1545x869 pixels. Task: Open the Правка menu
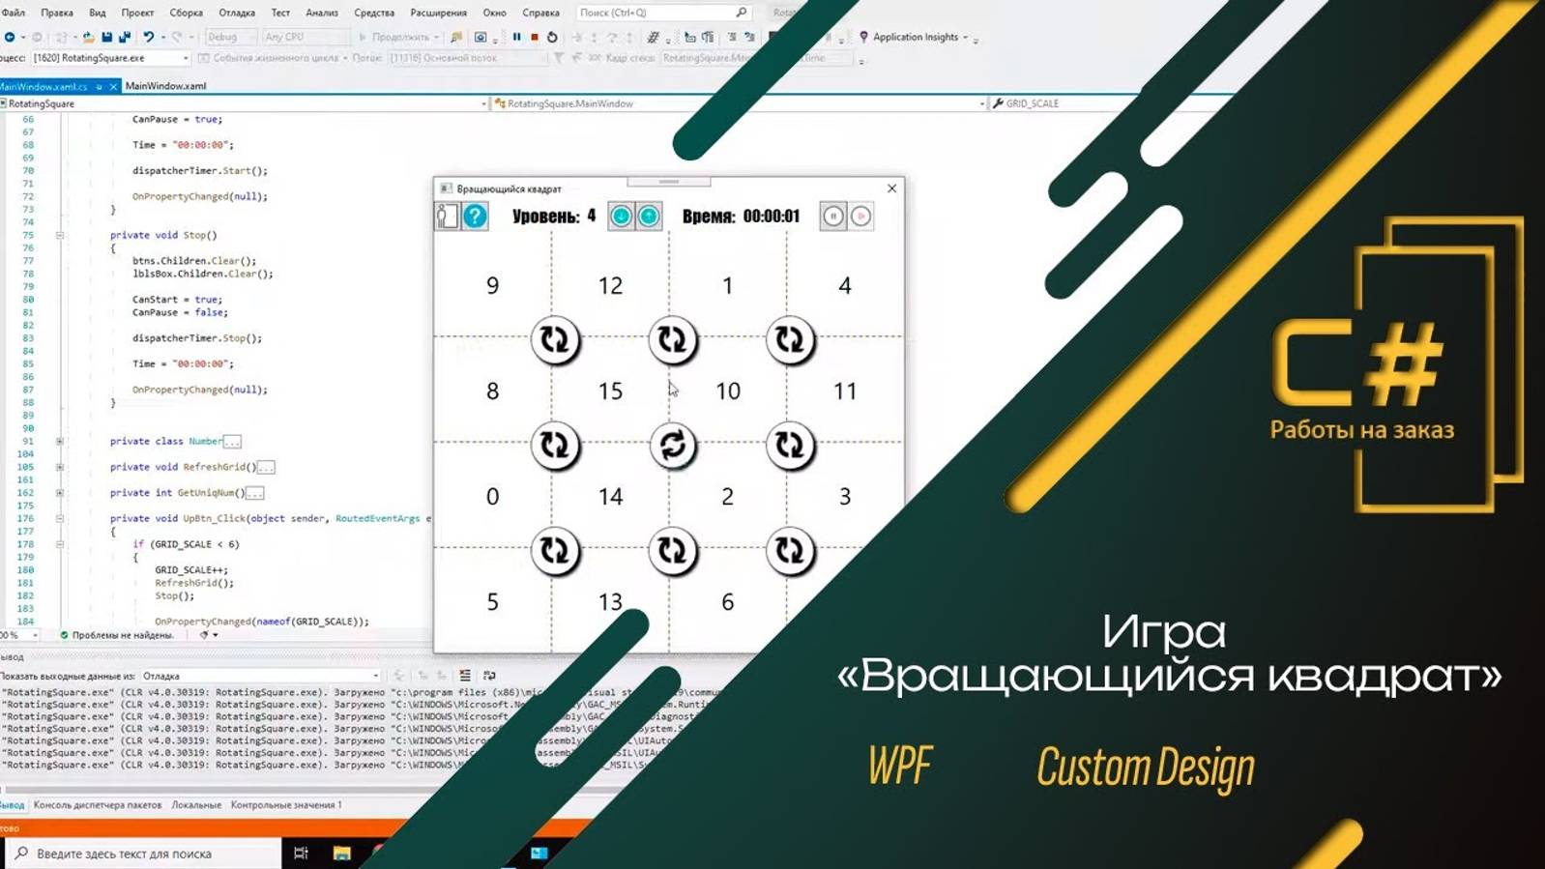click(57, 13)
